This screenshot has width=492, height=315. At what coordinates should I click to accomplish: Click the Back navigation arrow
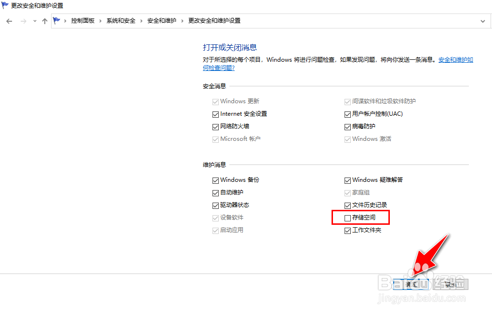(x=10, y=21)
